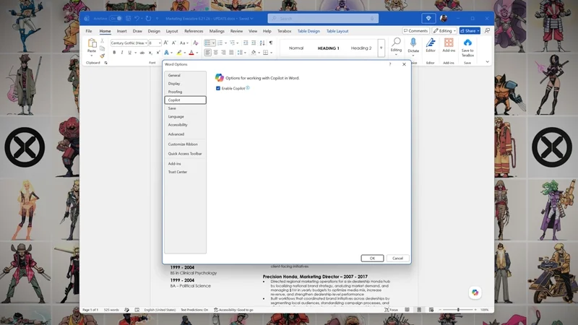This screenshot has height=325, width=578.
Task: Toggle Italic formatting
Action: (122, 53)
